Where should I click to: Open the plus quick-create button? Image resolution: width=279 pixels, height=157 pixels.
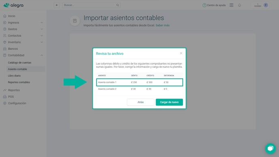click(x=57, y=5)
